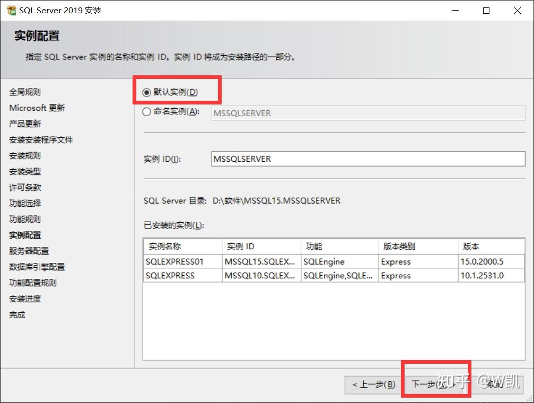Screen dimensions: 534x403
Task: Select the SQLEXPRESS01 instance row
Action: click(x=334, y=261)
